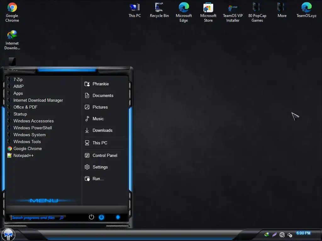Expand the Startup folder

(x=43, y=114)
